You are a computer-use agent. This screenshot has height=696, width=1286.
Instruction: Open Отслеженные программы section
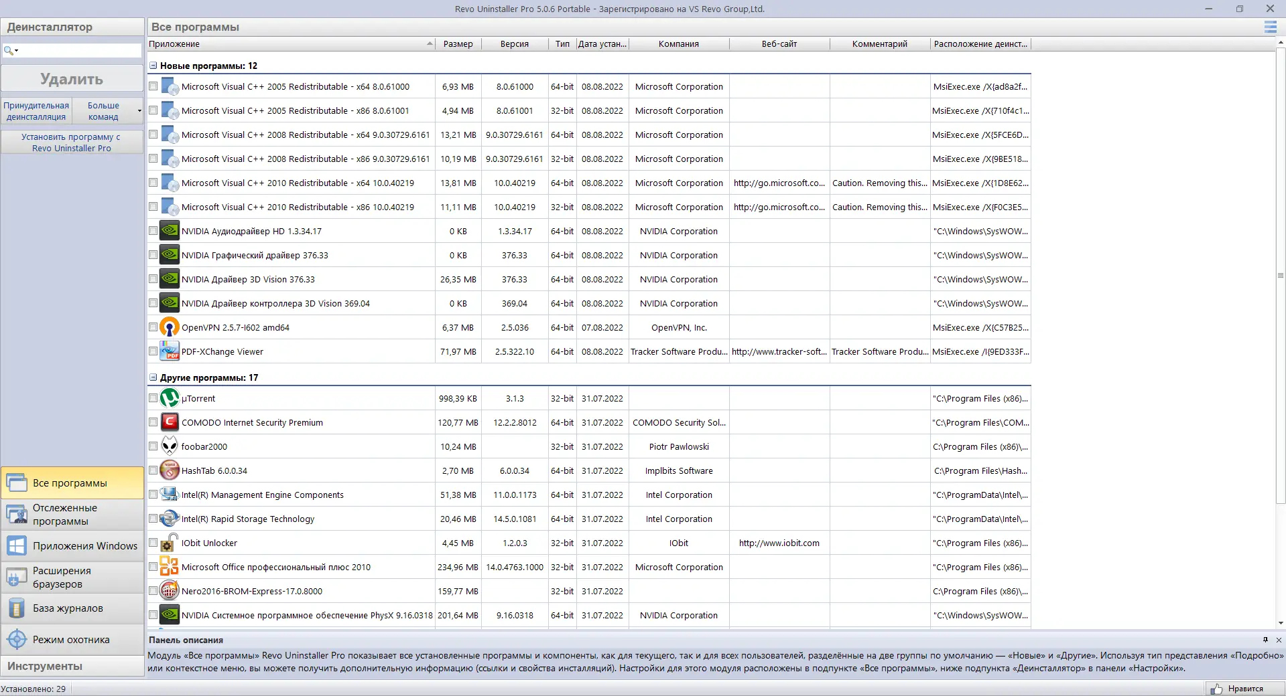(72, 515)
